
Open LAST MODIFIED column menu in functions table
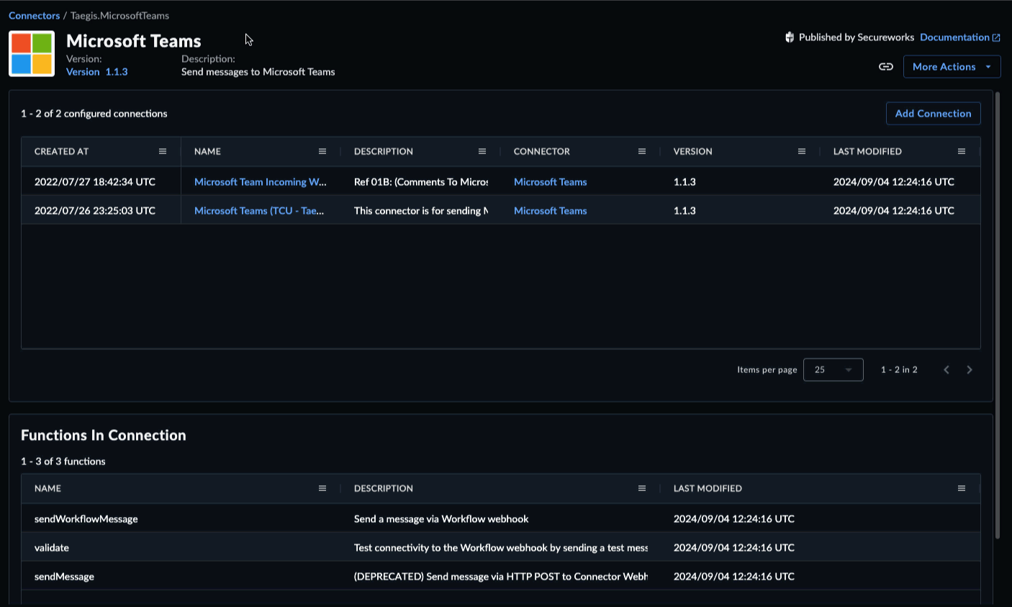(x=962, y=488)
